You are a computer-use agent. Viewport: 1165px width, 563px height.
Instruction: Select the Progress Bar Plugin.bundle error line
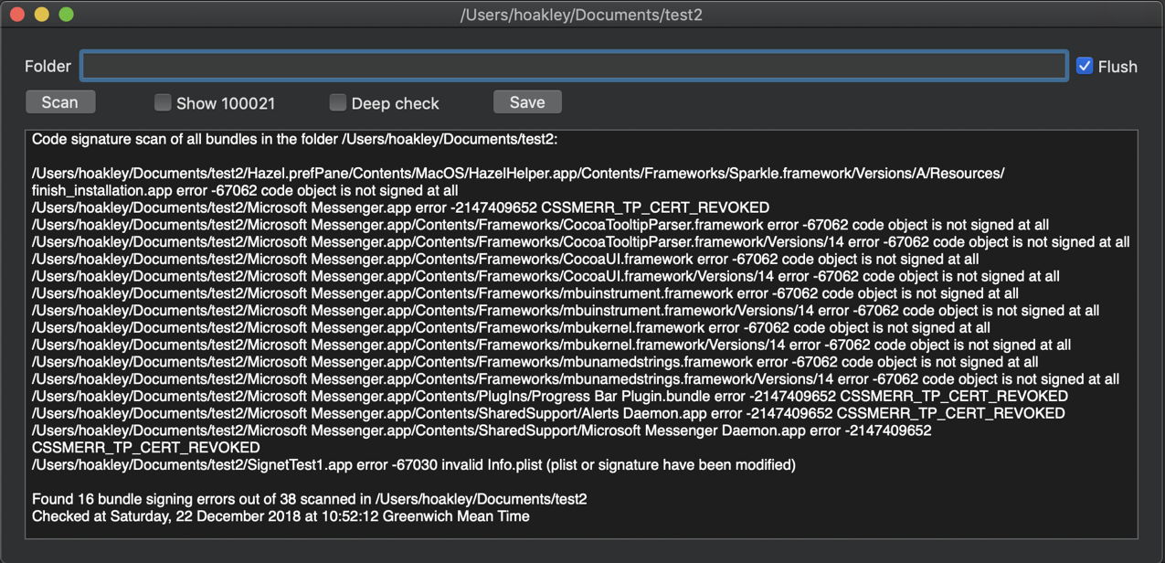[549, 397]
